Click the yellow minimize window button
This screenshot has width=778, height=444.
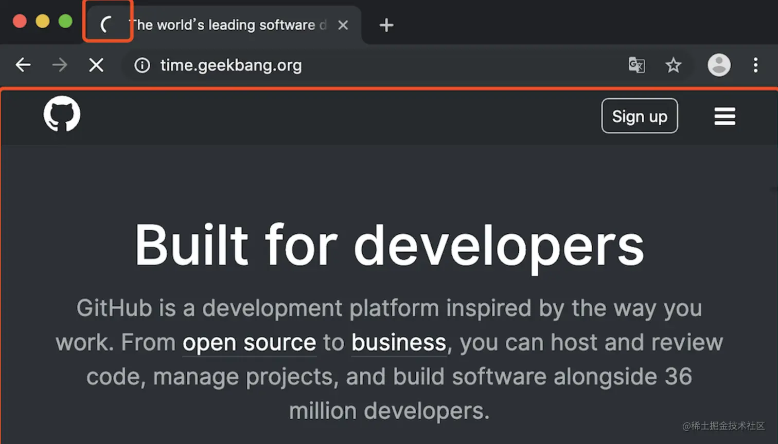43,22
